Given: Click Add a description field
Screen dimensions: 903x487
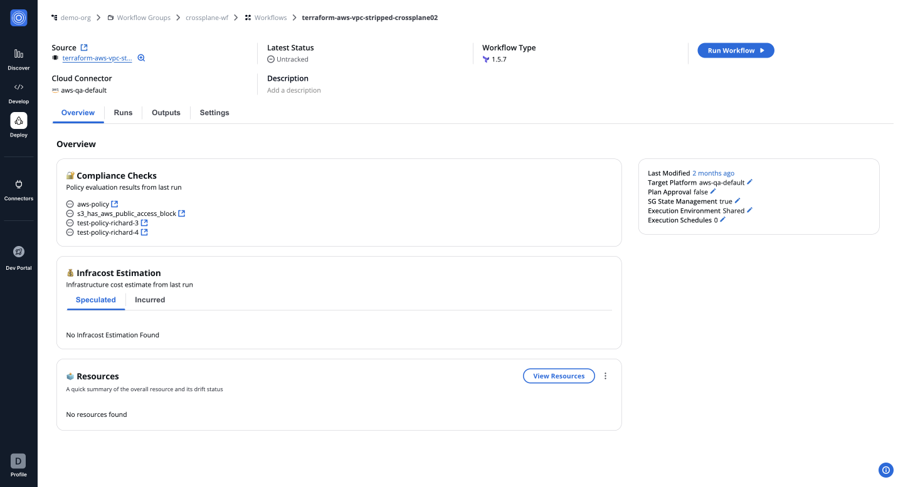Looking at the screenshot, I should pyautogui.click(x=294, y=90).
